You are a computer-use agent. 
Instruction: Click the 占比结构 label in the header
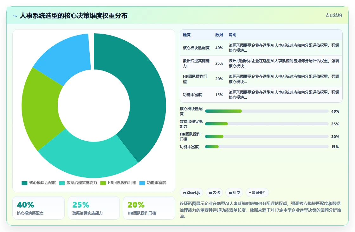click(333, 16)
